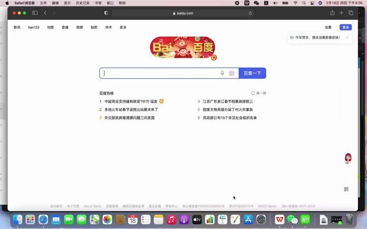Viewport: 367px width, 229px height.
Task: Open Spotlight search in menu bar
Action: pyautogui.click(x=304, y=3)
